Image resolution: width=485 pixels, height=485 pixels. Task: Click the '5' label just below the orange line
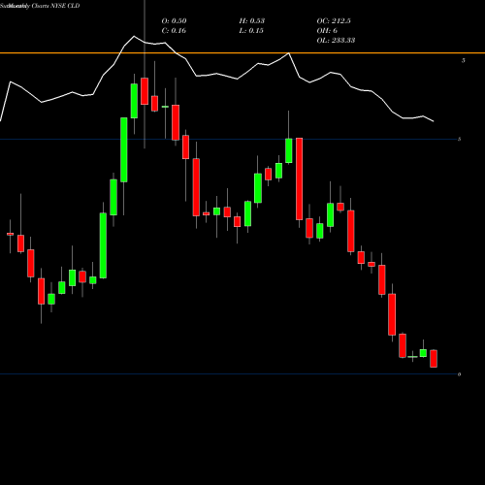[x=464, y=60]
